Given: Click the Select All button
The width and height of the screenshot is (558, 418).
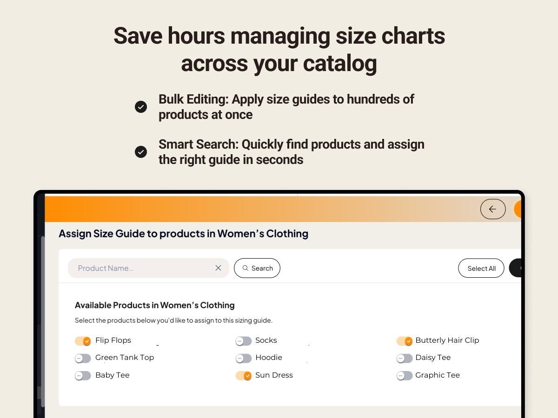Looking at the screenshot, I should (481, 268).
